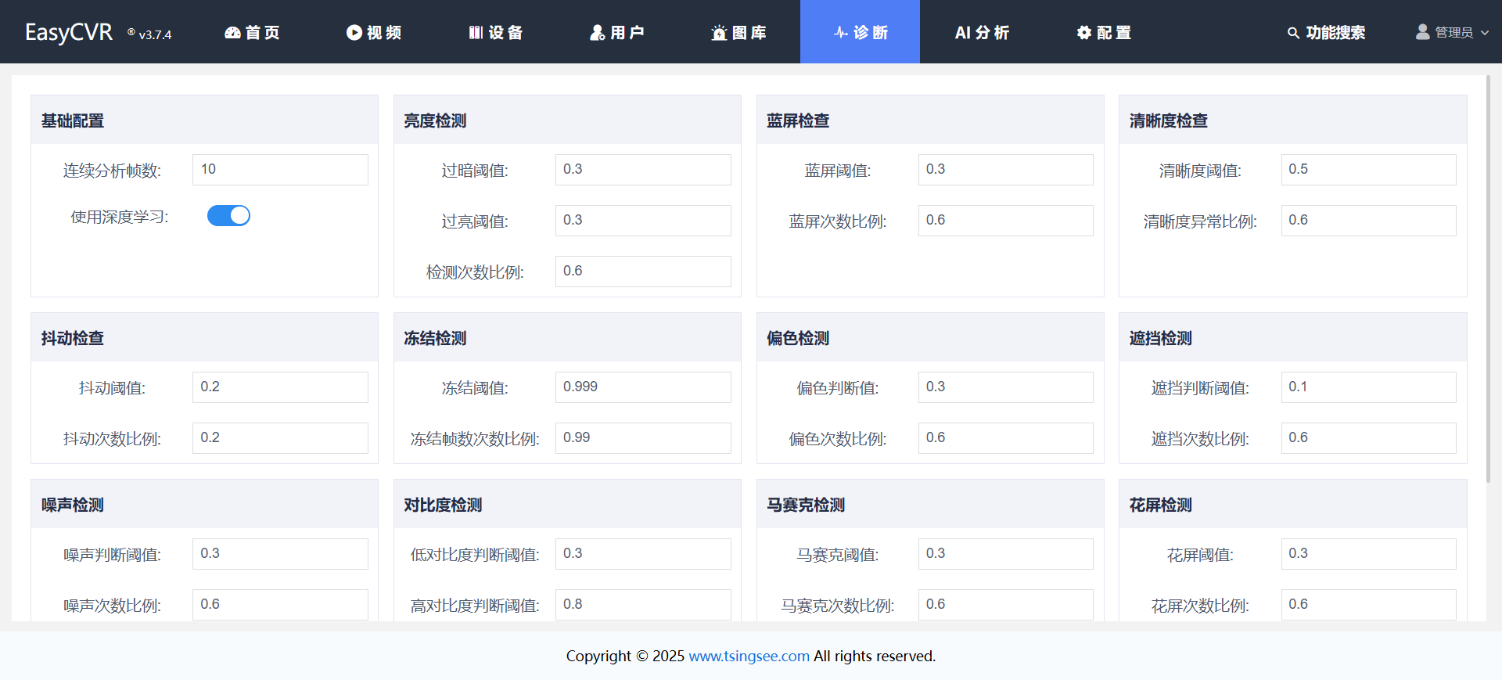Disable the 使用深度学习 switch

click(228, 216)
